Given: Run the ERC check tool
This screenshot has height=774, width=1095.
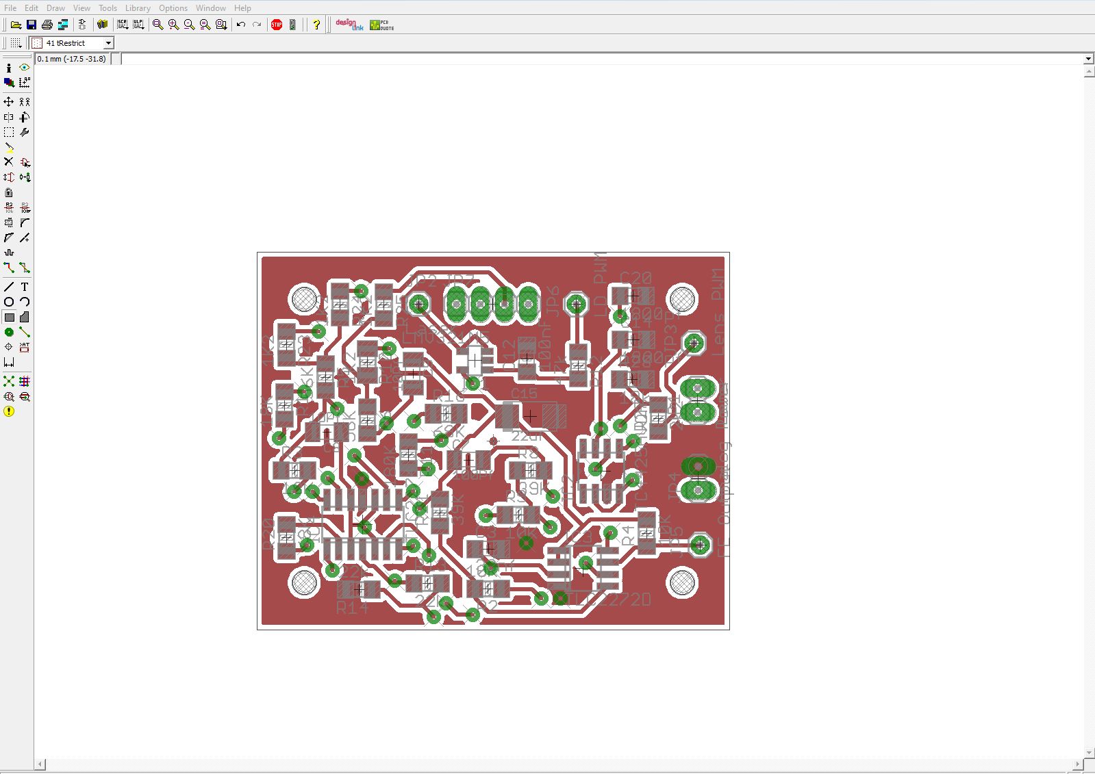Looking at the screenshot, I should point(9,396).
